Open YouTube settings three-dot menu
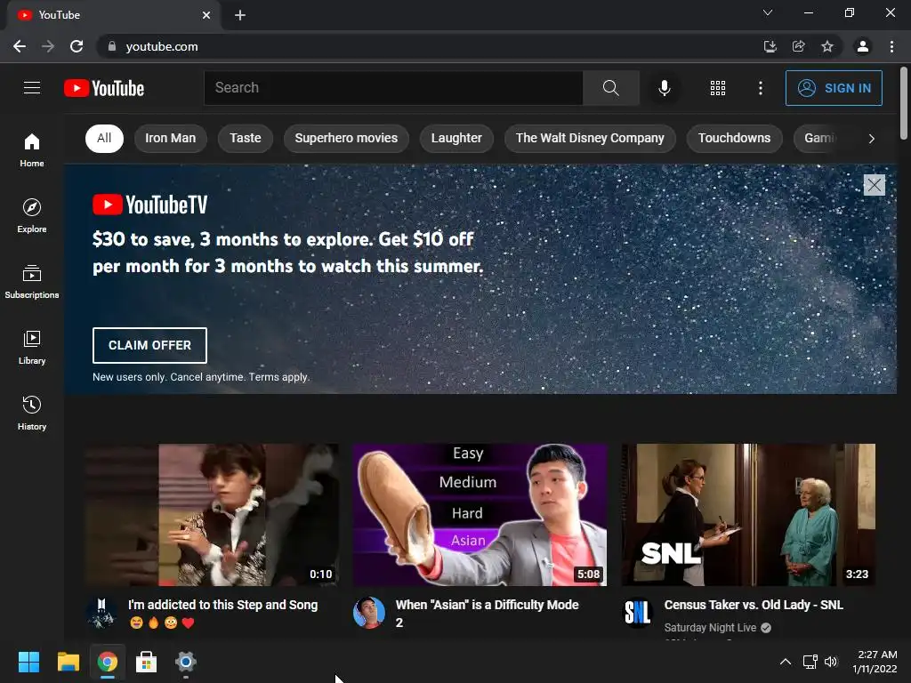Screen dimensions: 911x683 760,88
